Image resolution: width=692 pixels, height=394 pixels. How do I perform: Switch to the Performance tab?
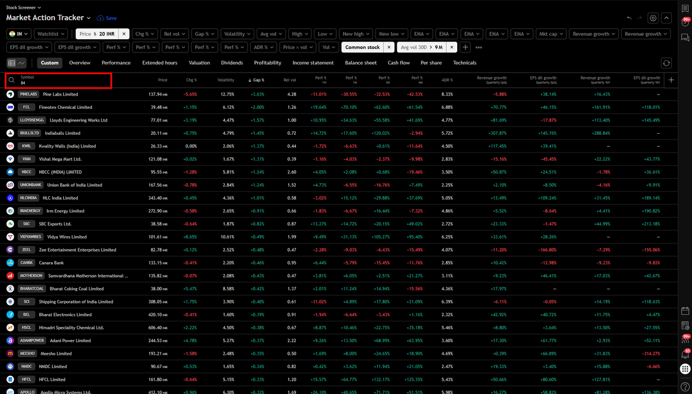(116, 63)
